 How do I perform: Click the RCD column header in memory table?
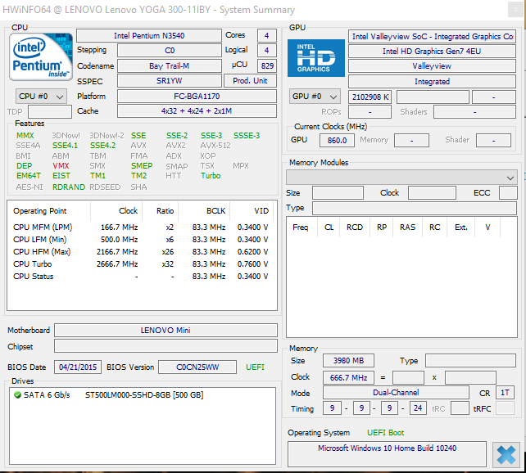354,227
